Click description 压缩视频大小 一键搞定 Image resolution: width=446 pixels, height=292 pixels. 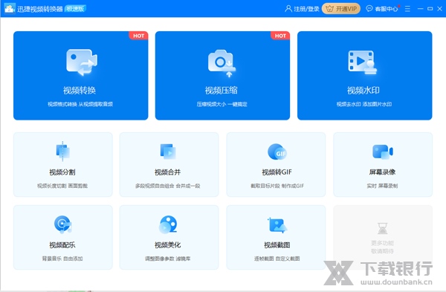click(x=222, y=104)
